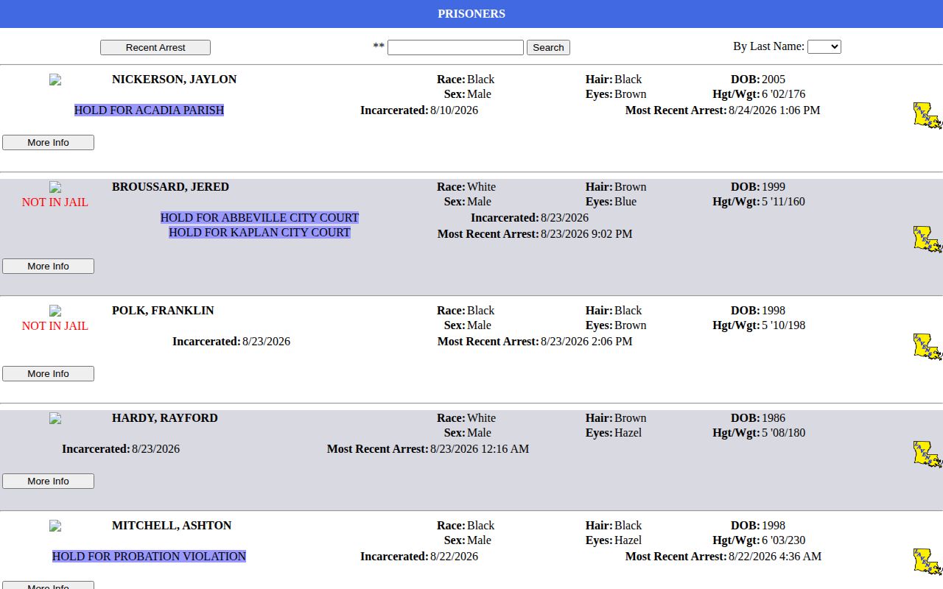Open More Info for Hardy, Rayford
943x589 pixels.
(48, 481)
